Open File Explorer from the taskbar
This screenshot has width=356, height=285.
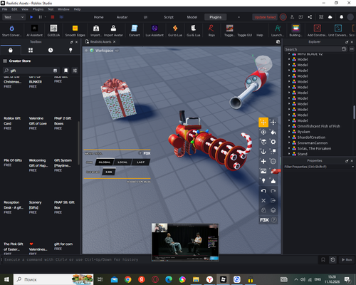(x=196, y=279)
